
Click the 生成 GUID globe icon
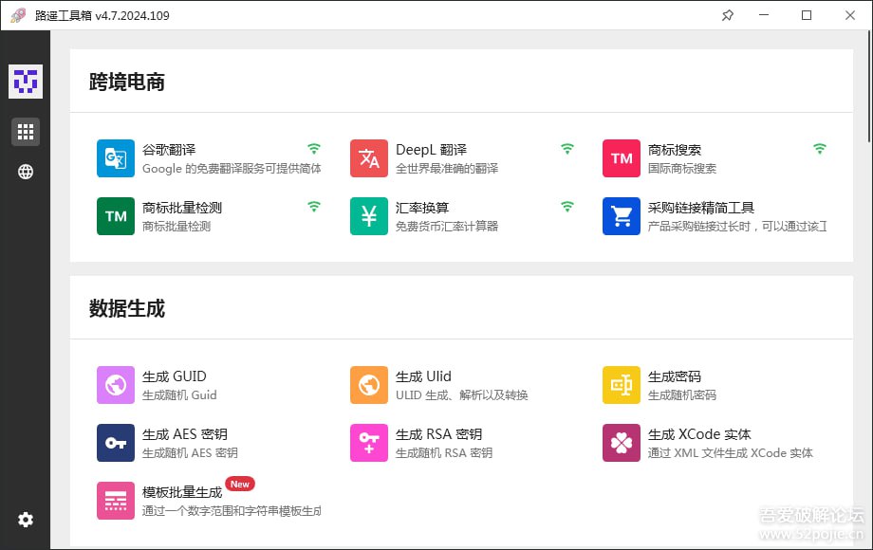click(115, 385)
